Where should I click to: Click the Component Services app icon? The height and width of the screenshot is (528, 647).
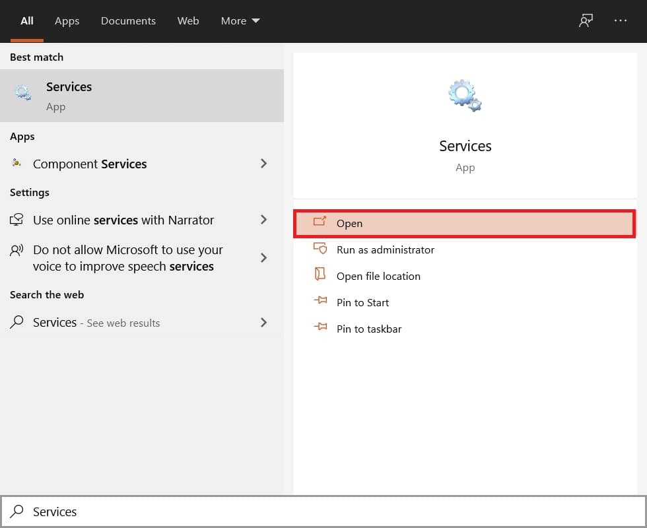(x=17, y=164)
